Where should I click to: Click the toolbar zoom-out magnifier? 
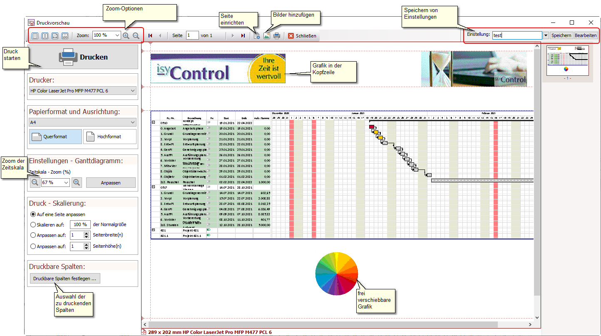click(136, 36)
